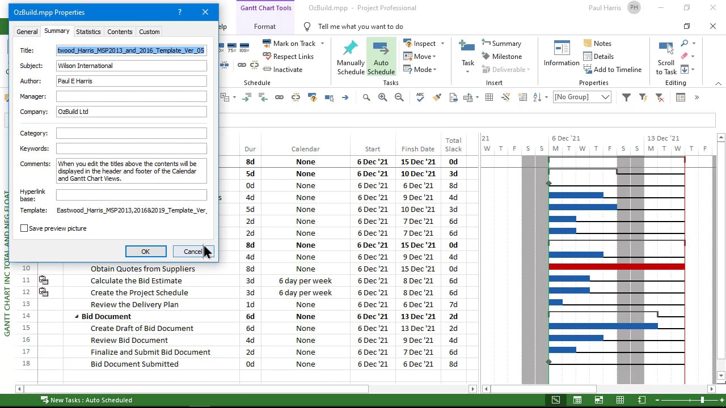This screenshot has height=408, width=726.
Task: Toggle Respect Links in the Schedule group
Action: pos(288,57)
